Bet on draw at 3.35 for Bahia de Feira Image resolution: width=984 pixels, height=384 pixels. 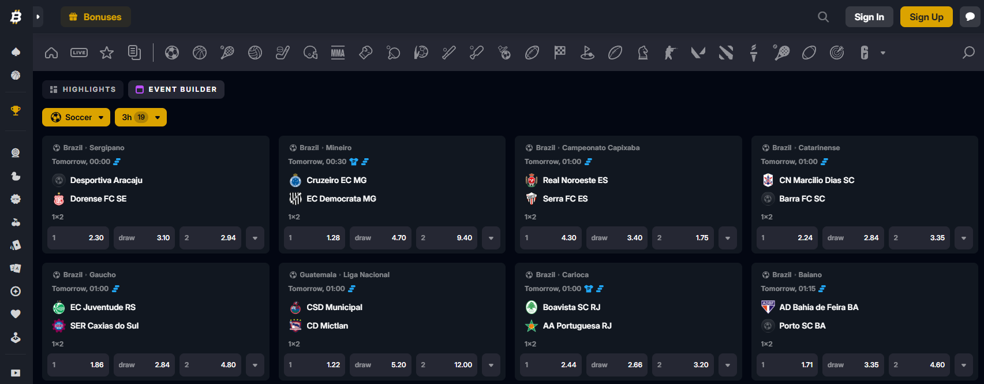853,365
